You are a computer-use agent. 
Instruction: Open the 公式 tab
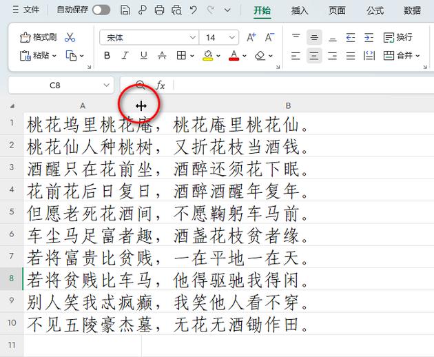tap(375, 10)
